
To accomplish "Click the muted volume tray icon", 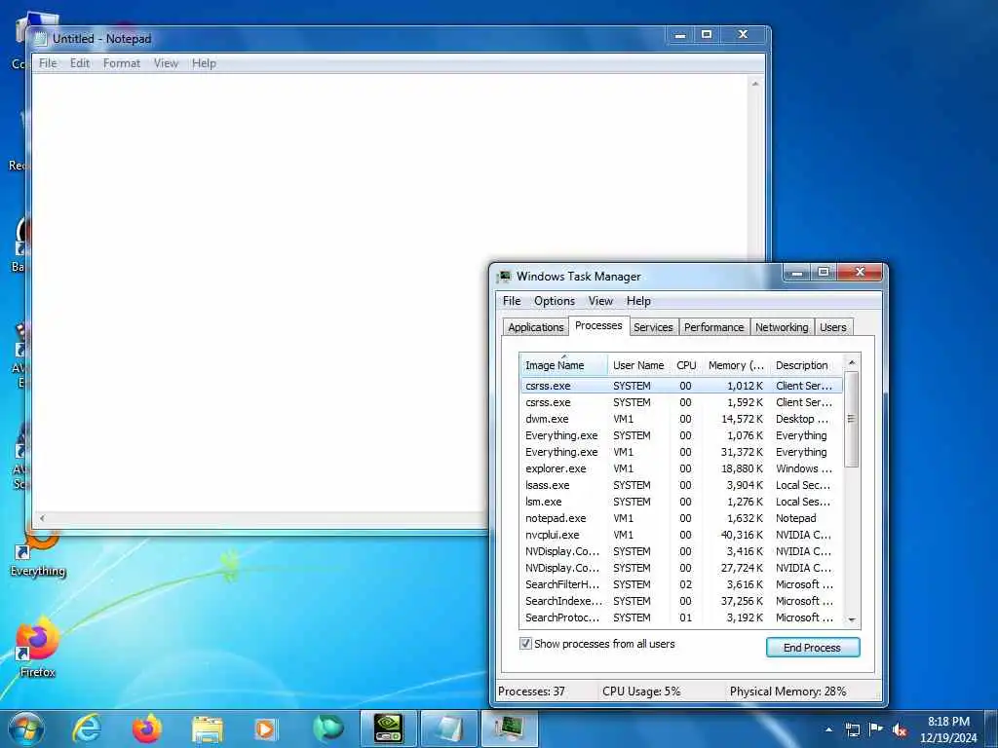I will point(900,730).
